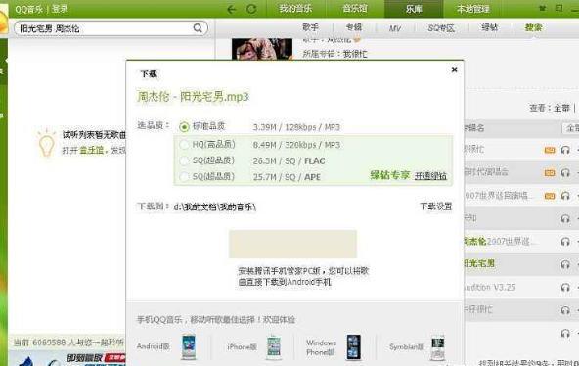Screen dimensions: 579x366
Task: Click the headphone icon in the 阳光宅男 row
Action: tap(565, 264)
